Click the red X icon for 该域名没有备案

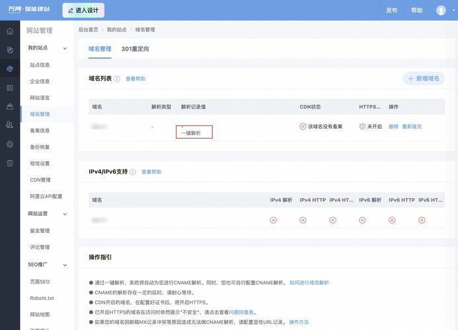tap(303, 126)
